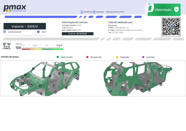
Task: Click the COR: BRANCA line
Action: [67, 28]
